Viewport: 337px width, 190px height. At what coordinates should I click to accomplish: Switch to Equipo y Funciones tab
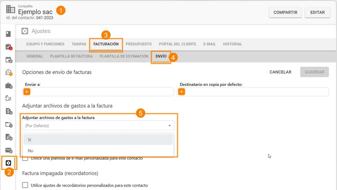point(46,44)
